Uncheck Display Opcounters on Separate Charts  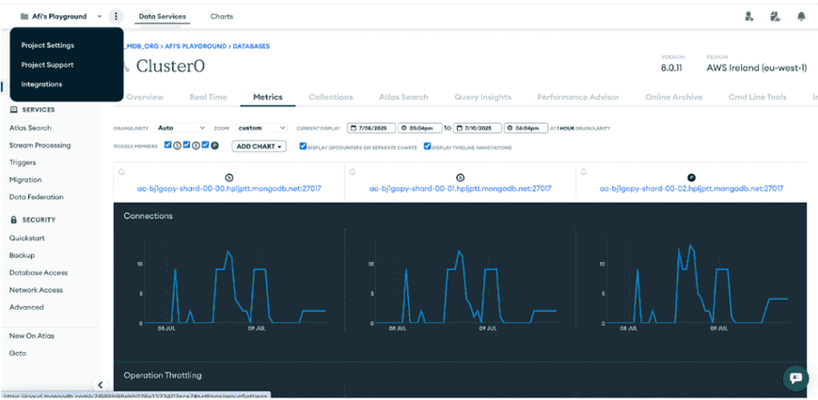[x=303, y=146]
